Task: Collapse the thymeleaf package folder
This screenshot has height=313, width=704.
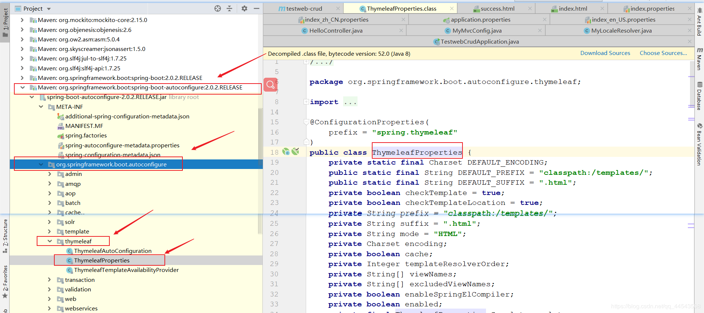Action: tap(50, 241)
